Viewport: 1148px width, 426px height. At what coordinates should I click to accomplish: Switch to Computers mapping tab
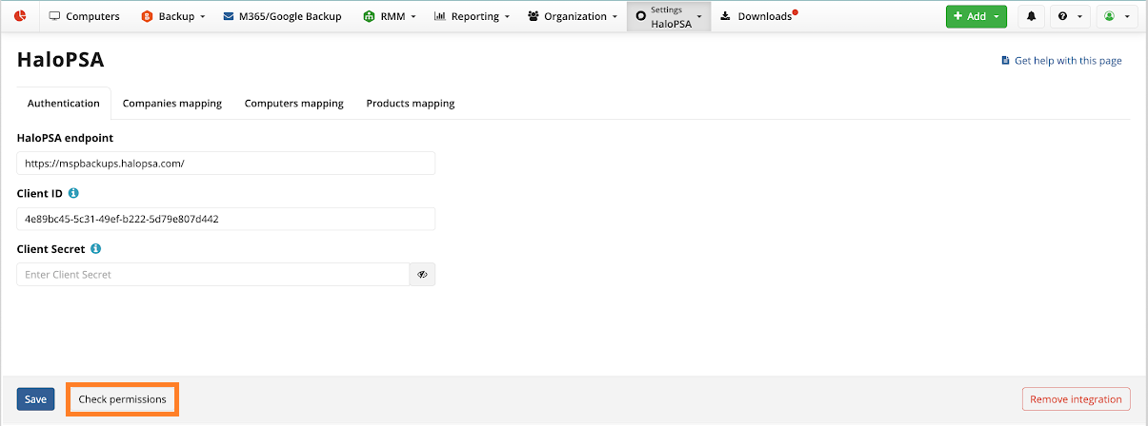tap(294, 103)
